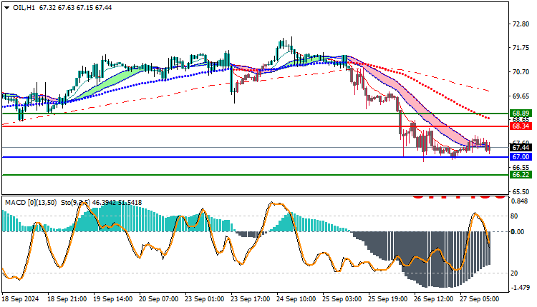This screenshot has height=307, width=537.
Task: Click the 72.80 price scale value
Action: (521, 24)
